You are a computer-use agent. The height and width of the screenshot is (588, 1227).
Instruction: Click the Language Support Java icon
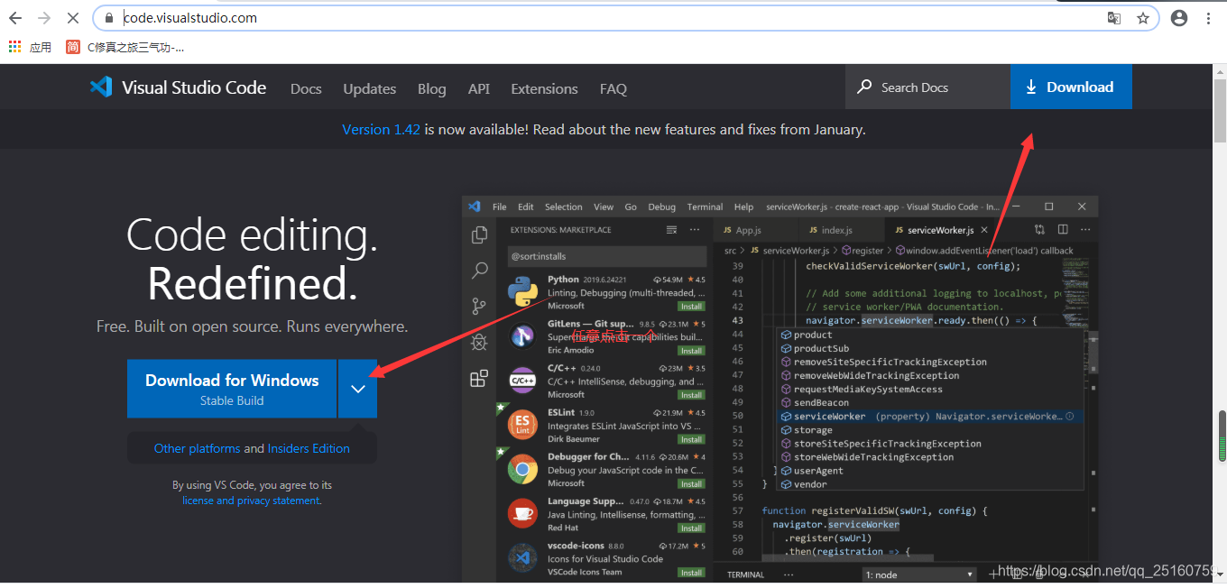pyautogui.click(x=522, y=514)
